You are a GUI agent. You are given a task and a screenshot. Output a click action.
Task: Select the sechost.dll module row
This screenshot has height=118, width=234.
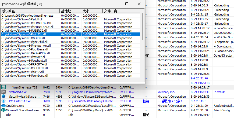(70, 61)
